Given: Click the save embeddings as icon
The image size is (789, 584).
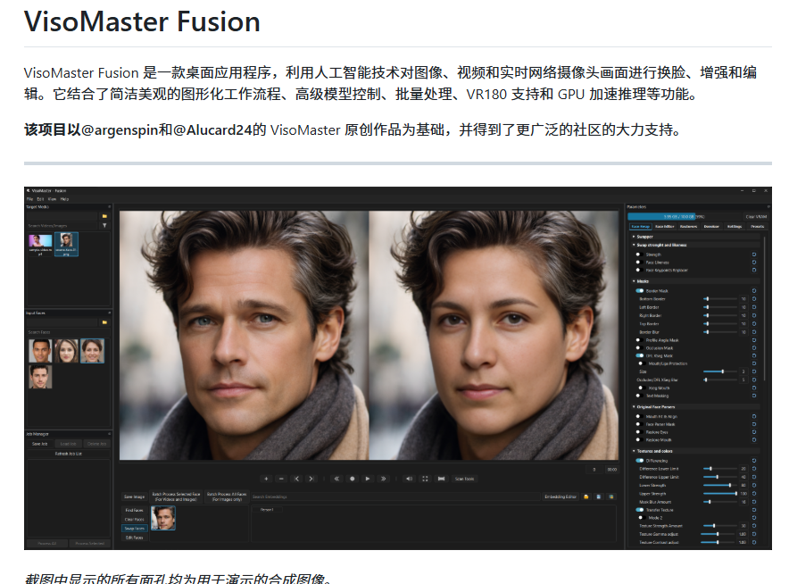Looking at the screenshot, I should coord(611,496).
